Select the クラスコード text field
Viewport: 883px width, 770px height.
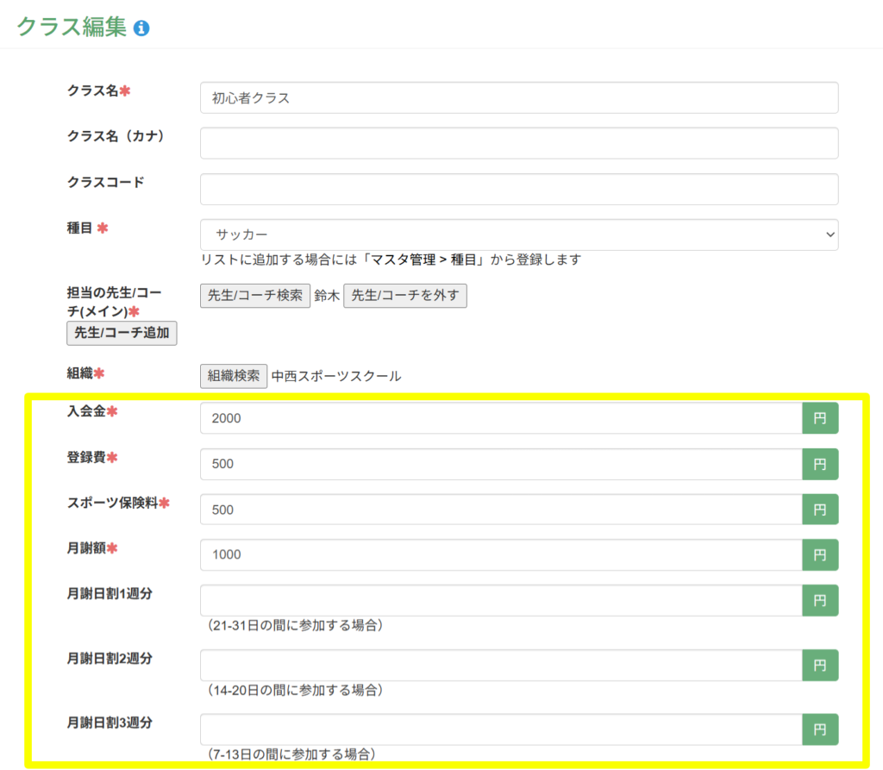coord(518,189)
